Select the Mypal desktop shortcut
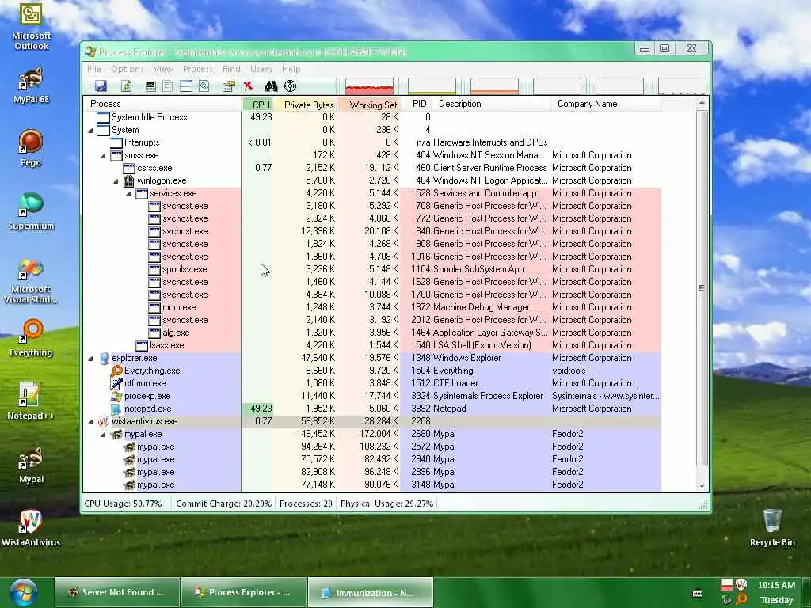 click(31, 465)
